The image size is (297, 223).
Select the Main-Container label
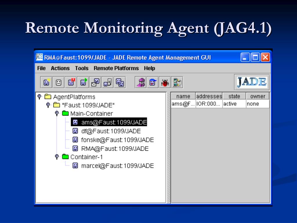pyautogui.click(x=91, y=114)
